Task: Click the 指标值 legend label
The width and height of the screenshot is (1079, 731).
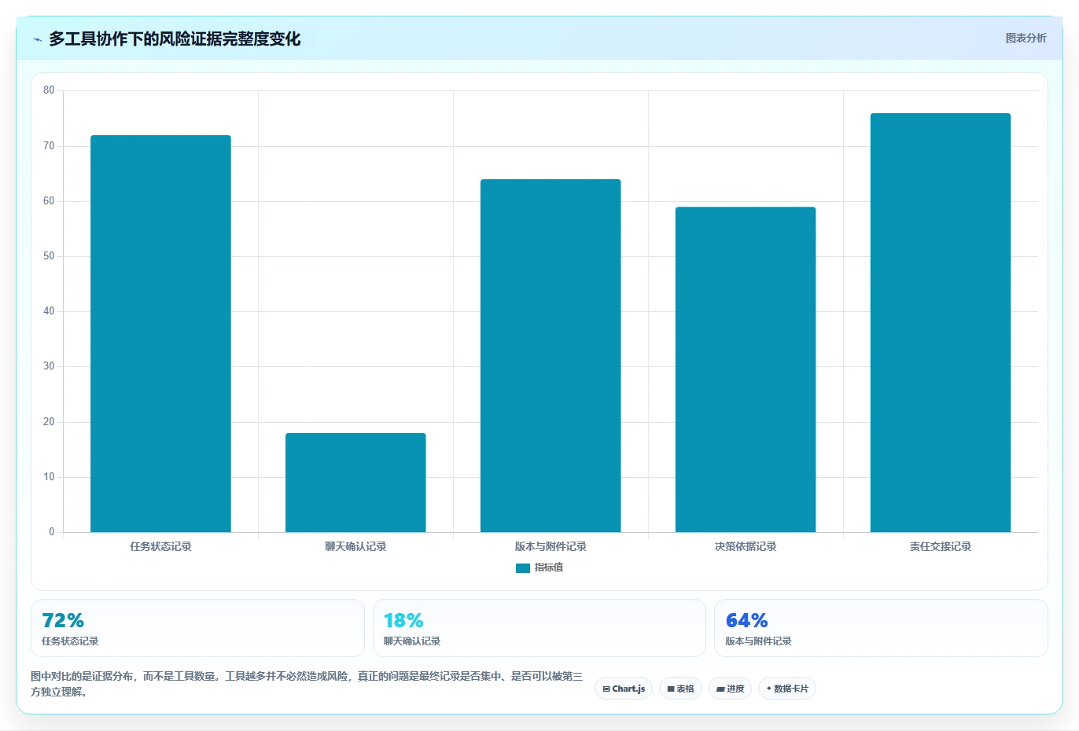Action: 549,568
